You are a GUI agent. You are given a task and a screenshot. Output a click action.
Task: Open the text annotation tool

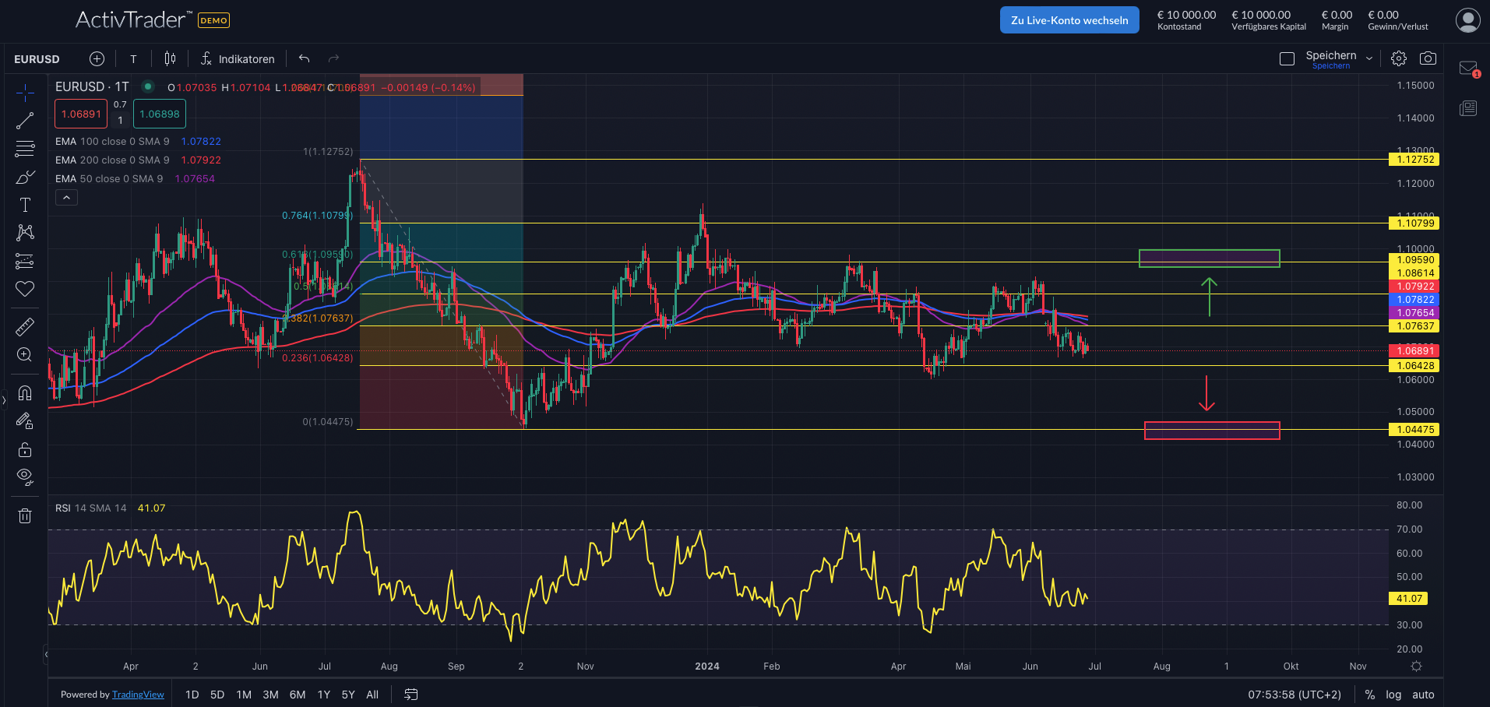25,205
